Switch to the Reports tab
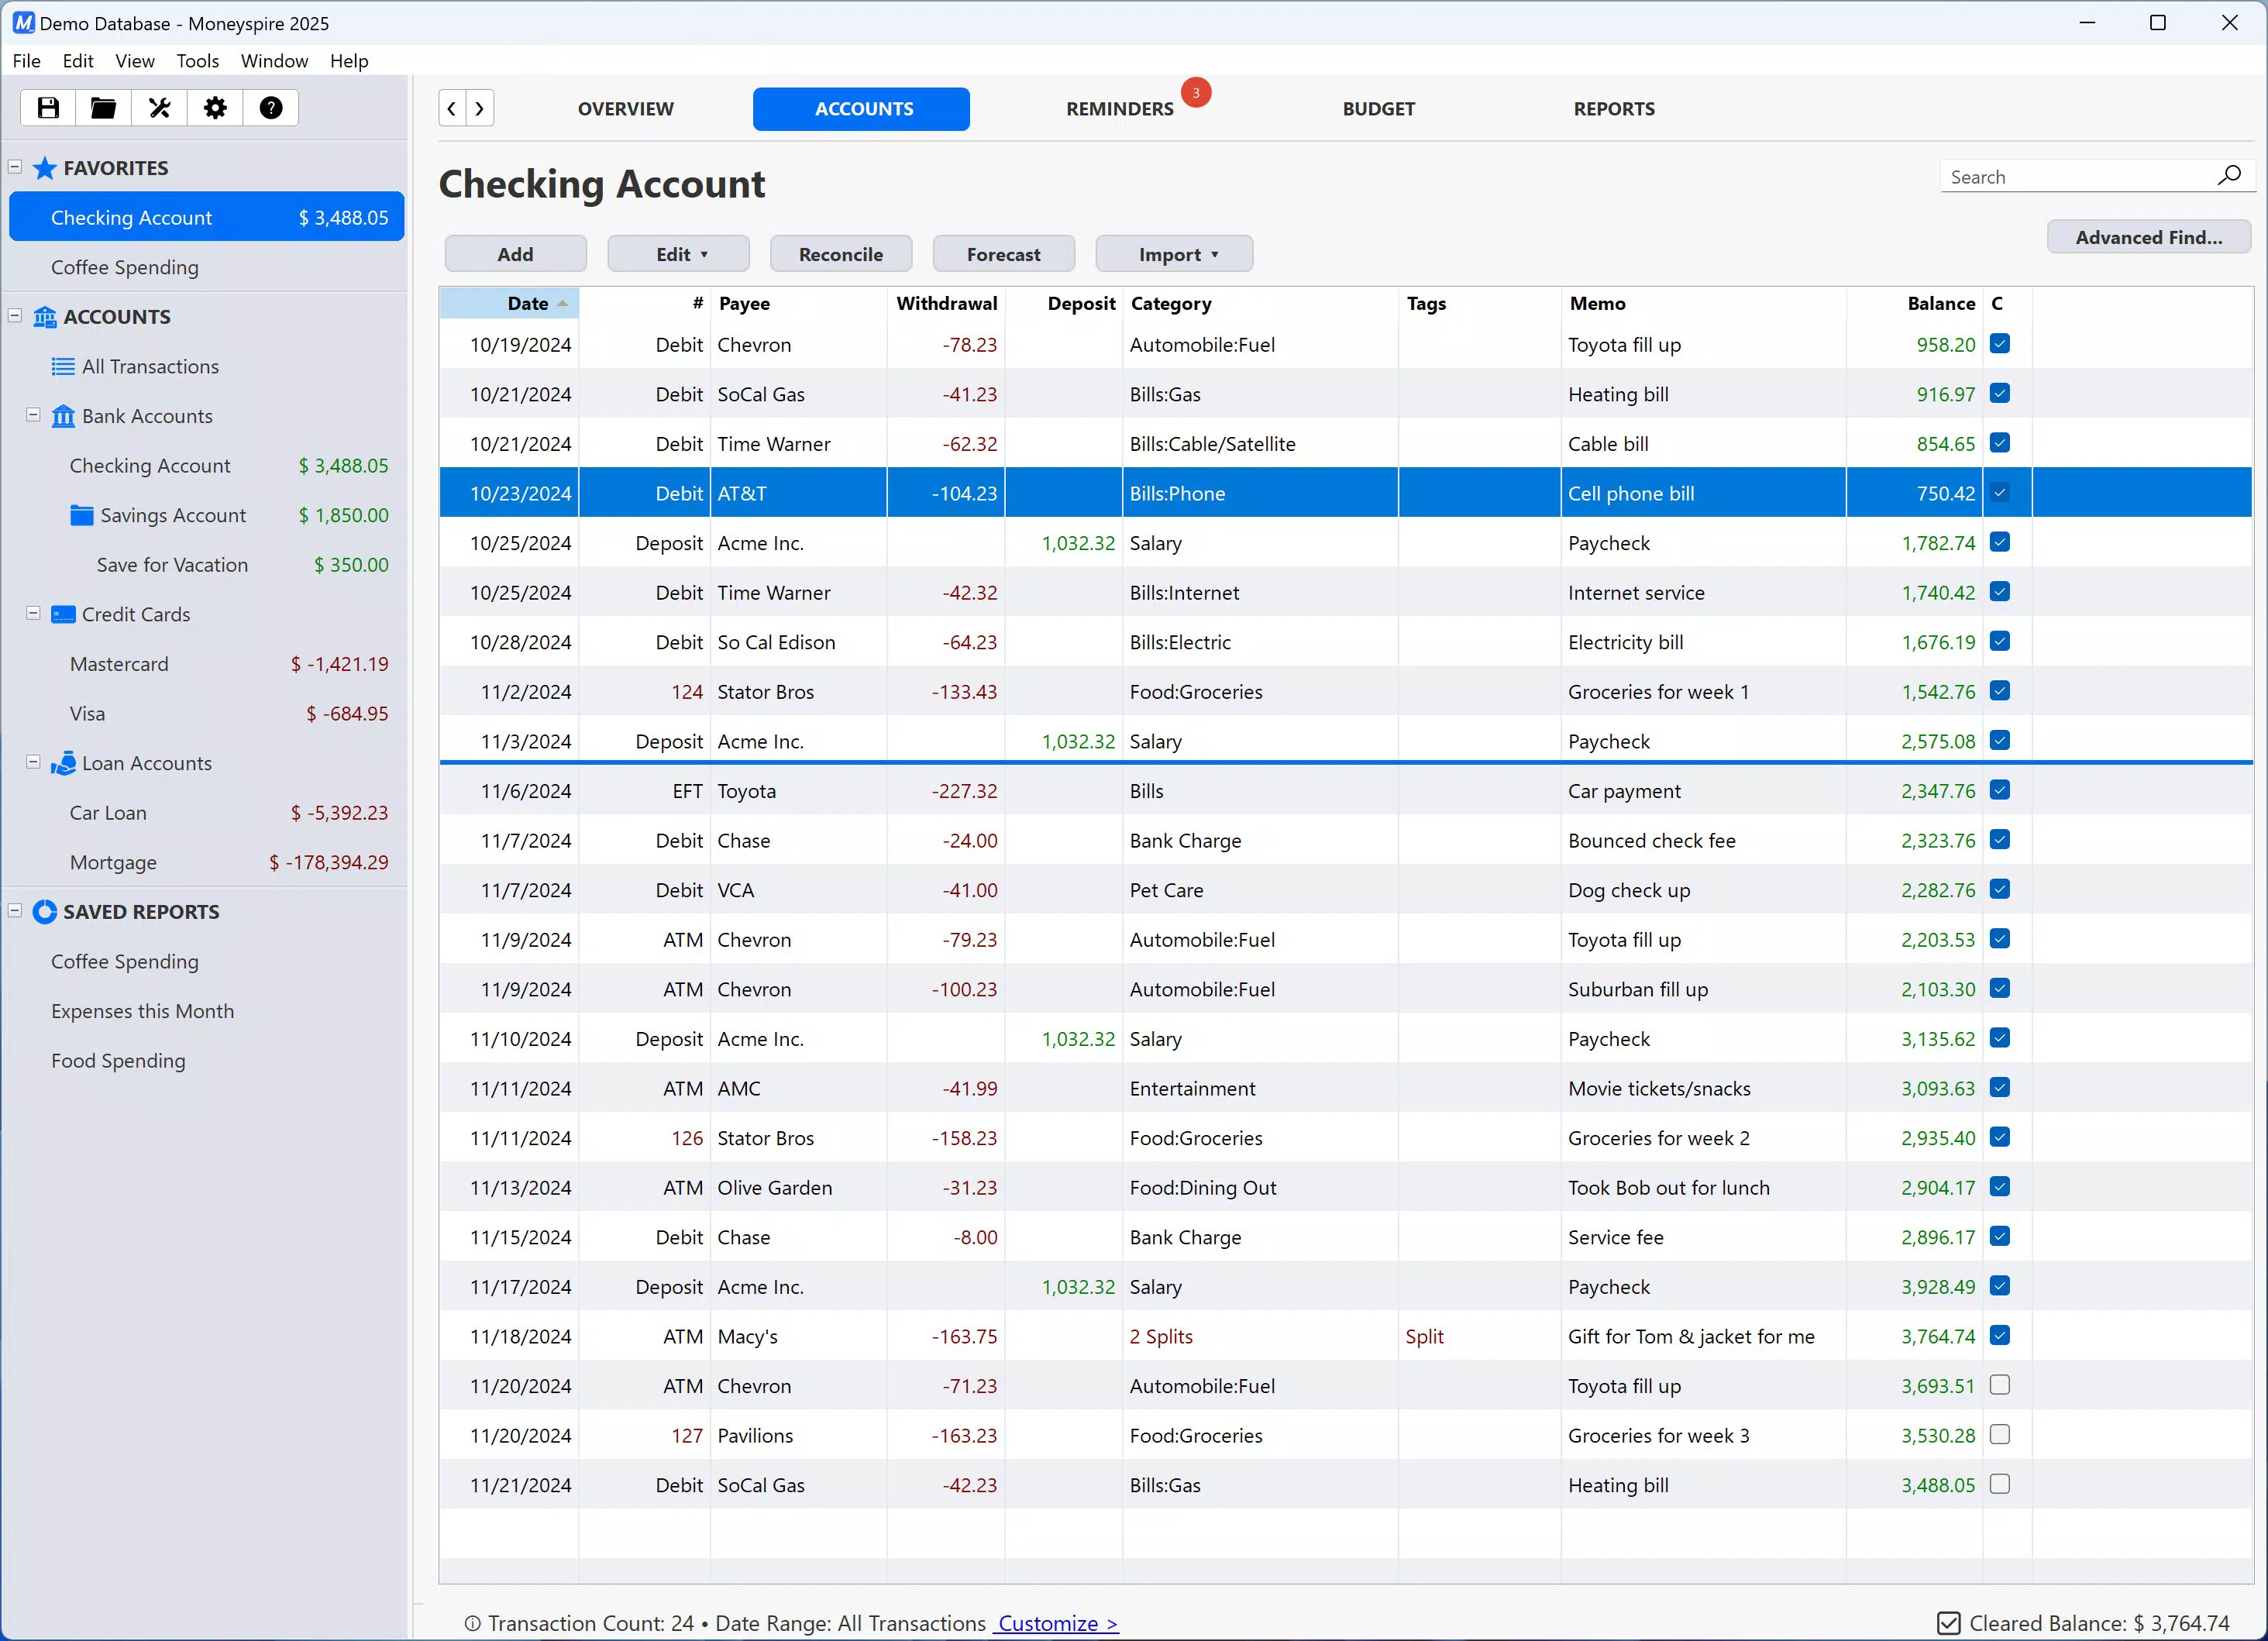 [x=1614, y=109]
